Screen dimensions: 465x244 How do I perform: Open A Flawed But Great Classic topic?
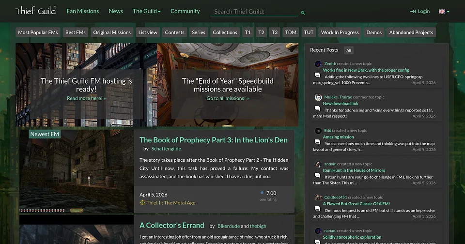pos(356,204)
